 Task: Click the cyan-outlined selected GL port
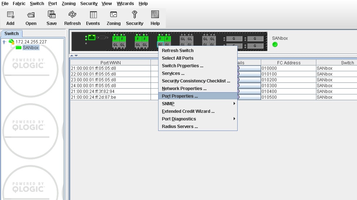coord(160,44)
